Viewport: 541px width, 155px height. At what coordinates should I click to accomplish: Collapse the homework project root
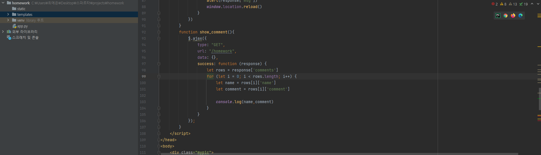[x=3, y=3]
